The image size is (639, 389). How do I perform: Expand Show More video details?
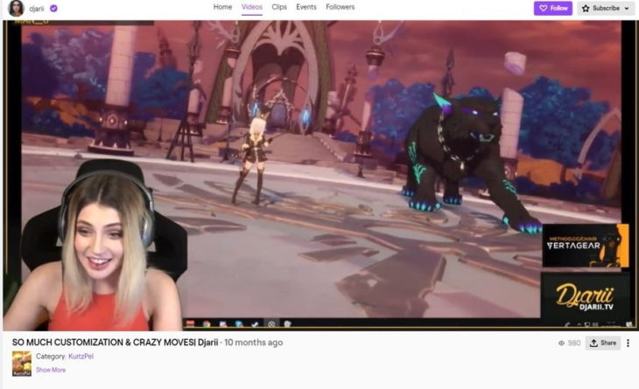click(51, 370)
